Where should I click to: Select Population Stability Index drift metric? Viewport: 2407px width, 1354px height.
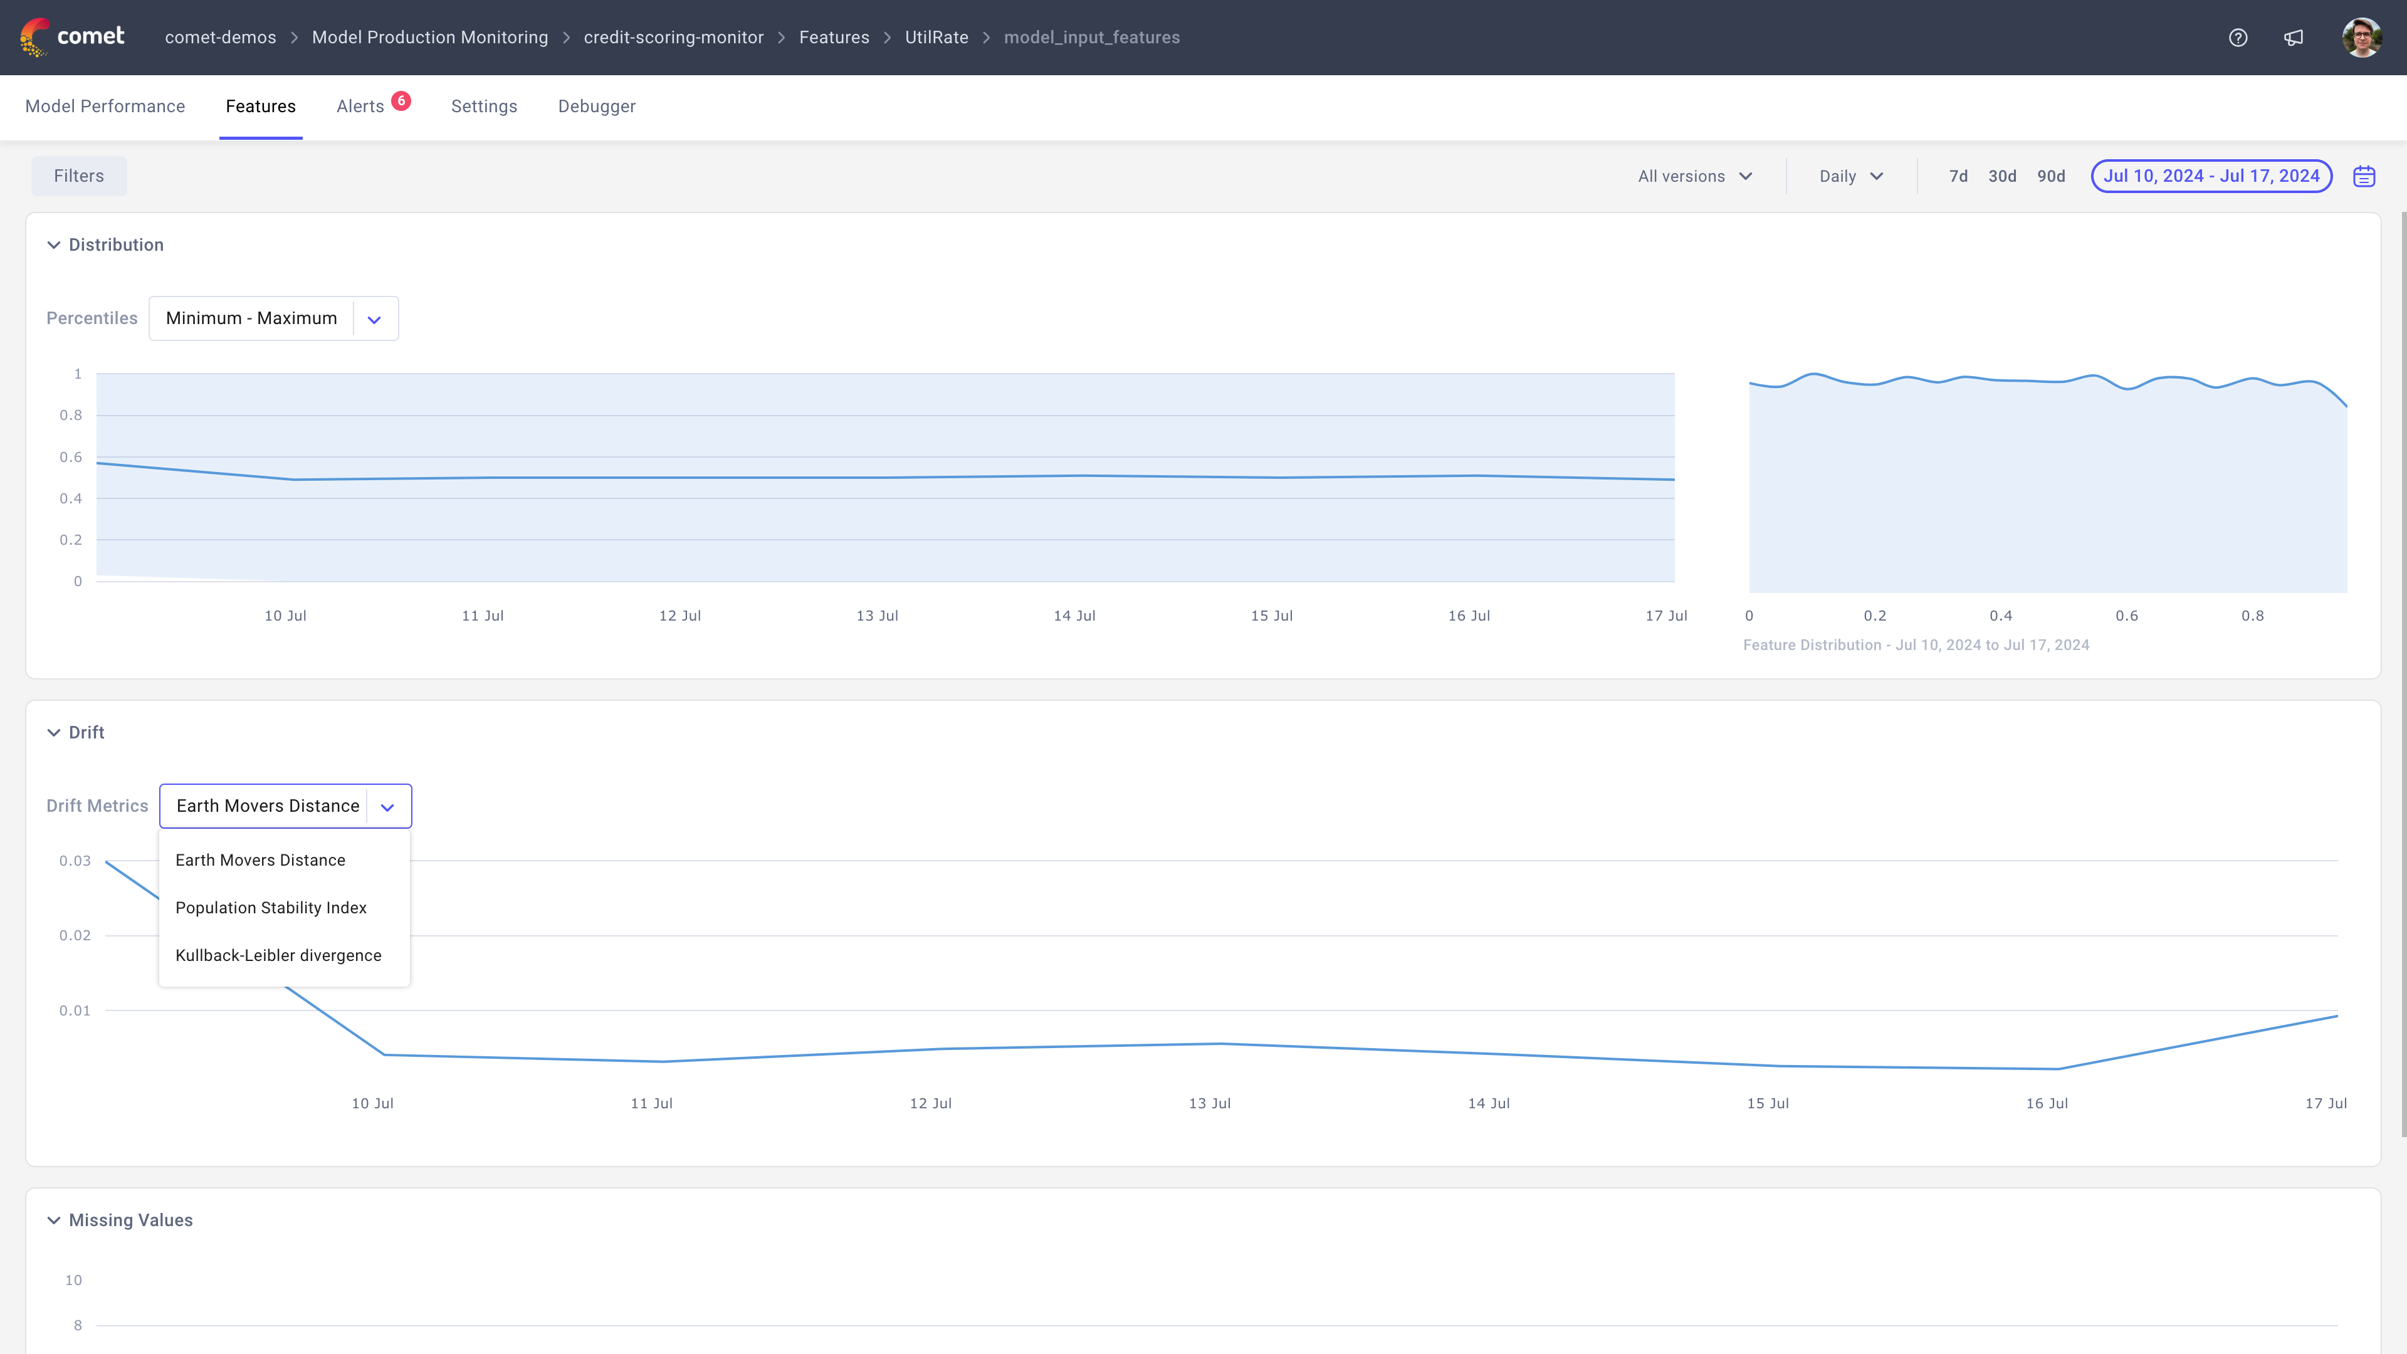click(x=271, y=907)
